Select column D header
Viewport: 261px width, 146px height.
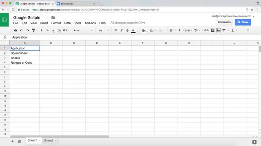pyautogui.click(x=97, y=43)
